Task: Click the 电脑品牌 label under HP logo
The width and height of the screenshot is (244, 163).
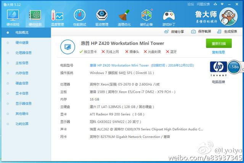Action: tap(218, 82)
